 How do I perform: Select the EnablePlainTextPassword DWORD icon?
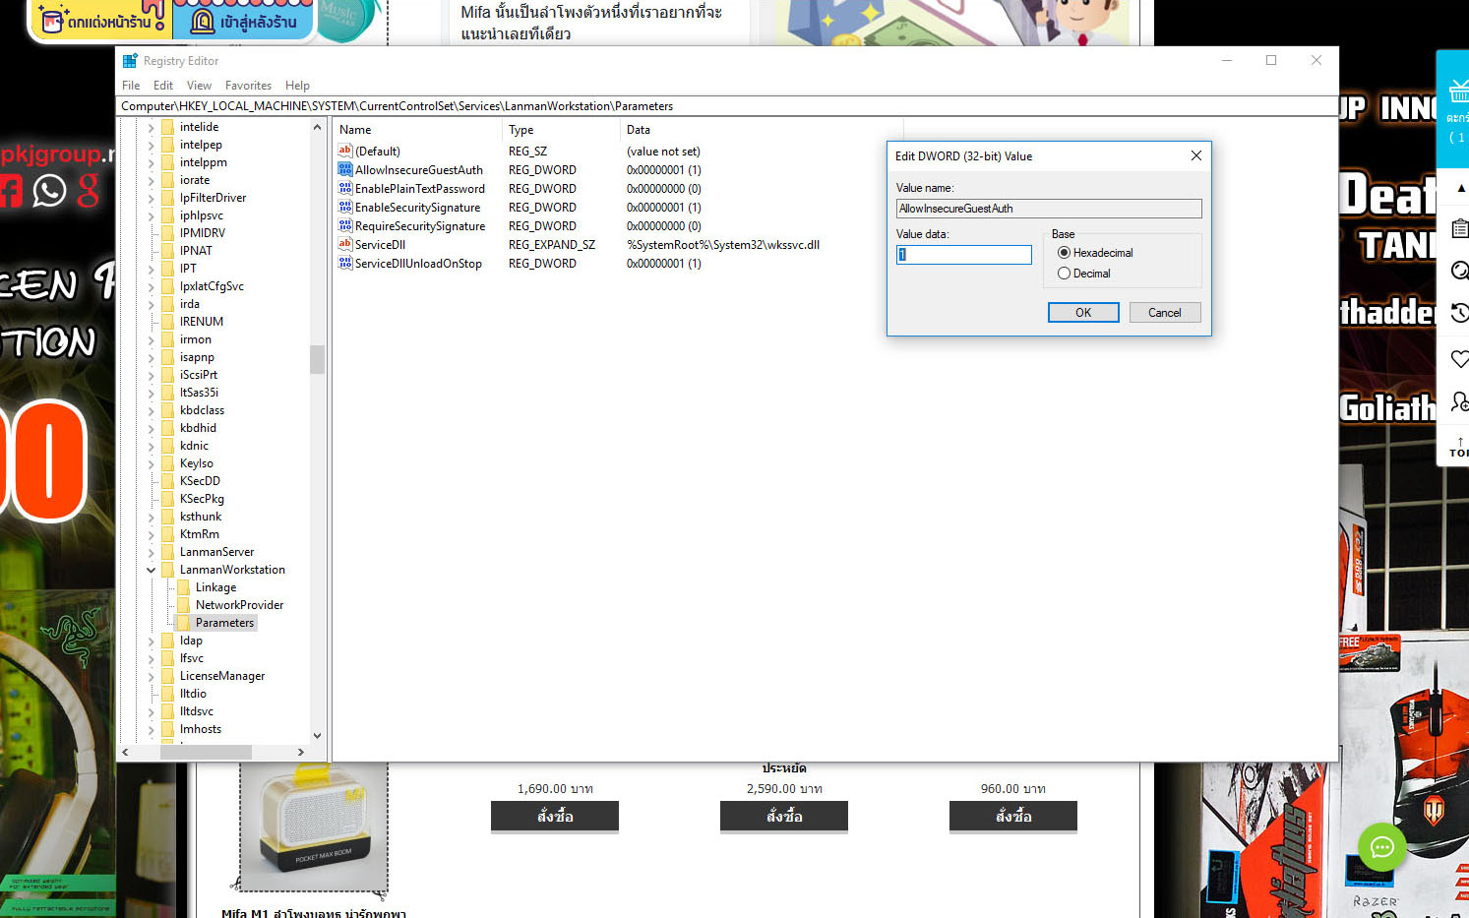point(345,188)
